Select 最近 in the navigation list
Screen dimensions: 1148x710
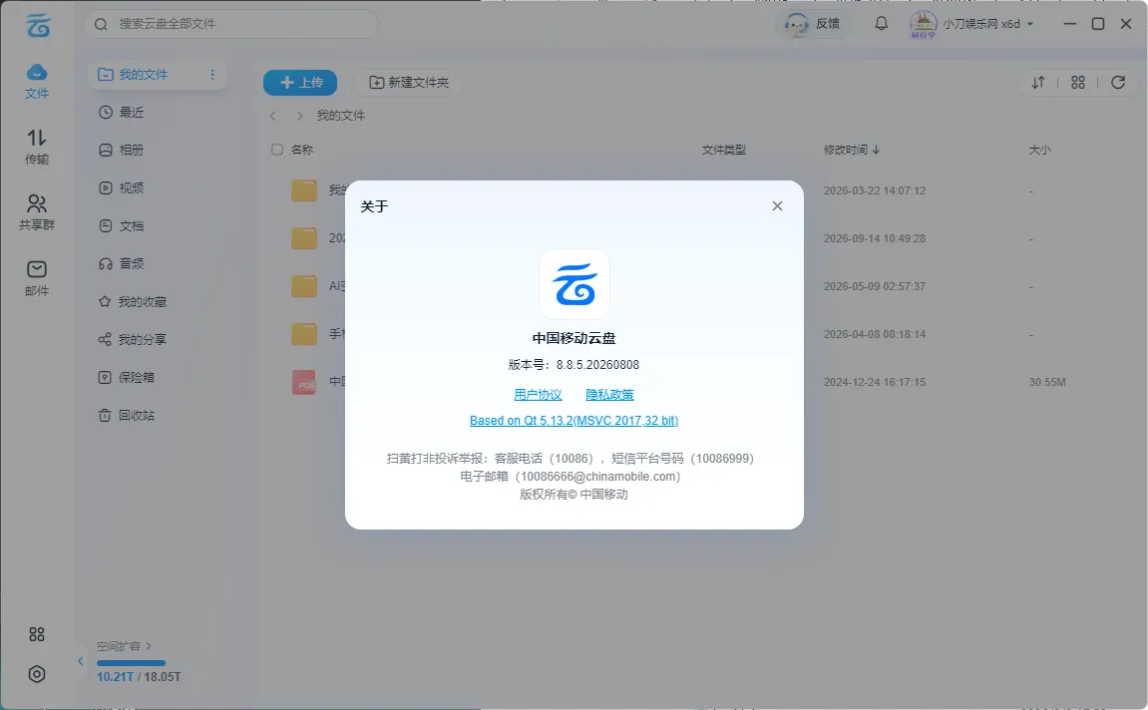122,112
